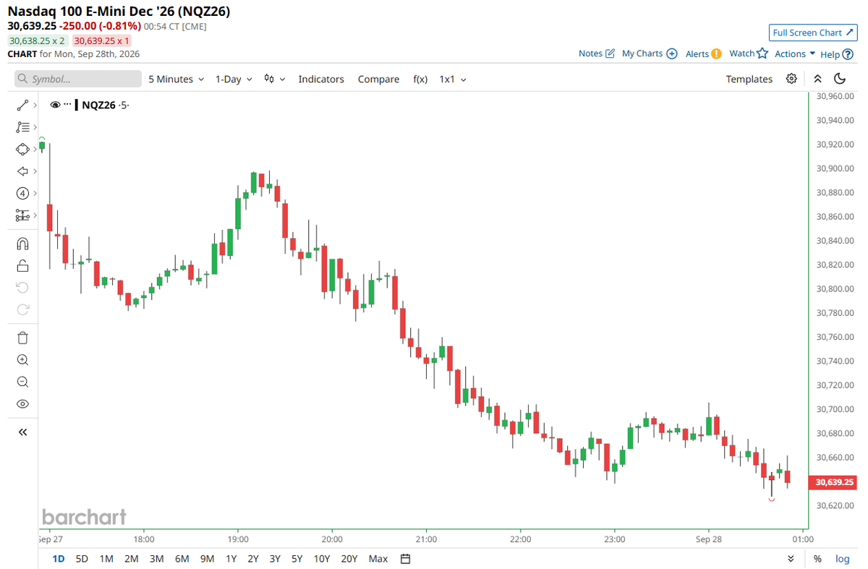Image resolution: width=868 pixels, height=569 pixels.
Task: Select the 2Y time range
Action: tap(253, 559)
